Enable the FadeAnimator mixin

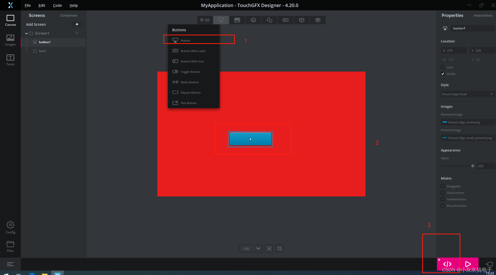pos(443,199)
